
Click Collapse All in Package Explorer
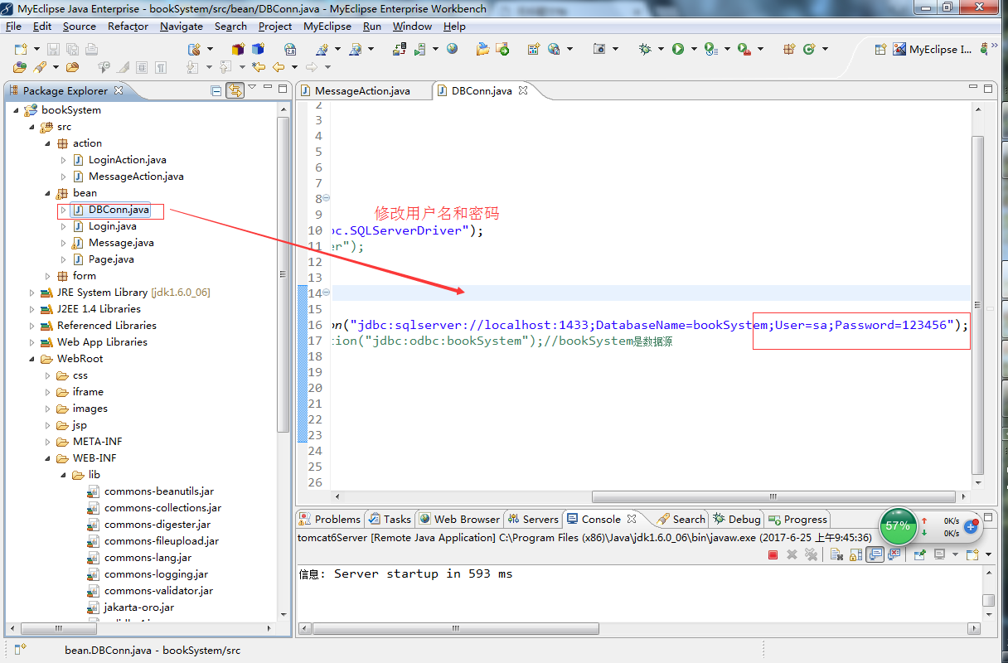pos(216,91)
